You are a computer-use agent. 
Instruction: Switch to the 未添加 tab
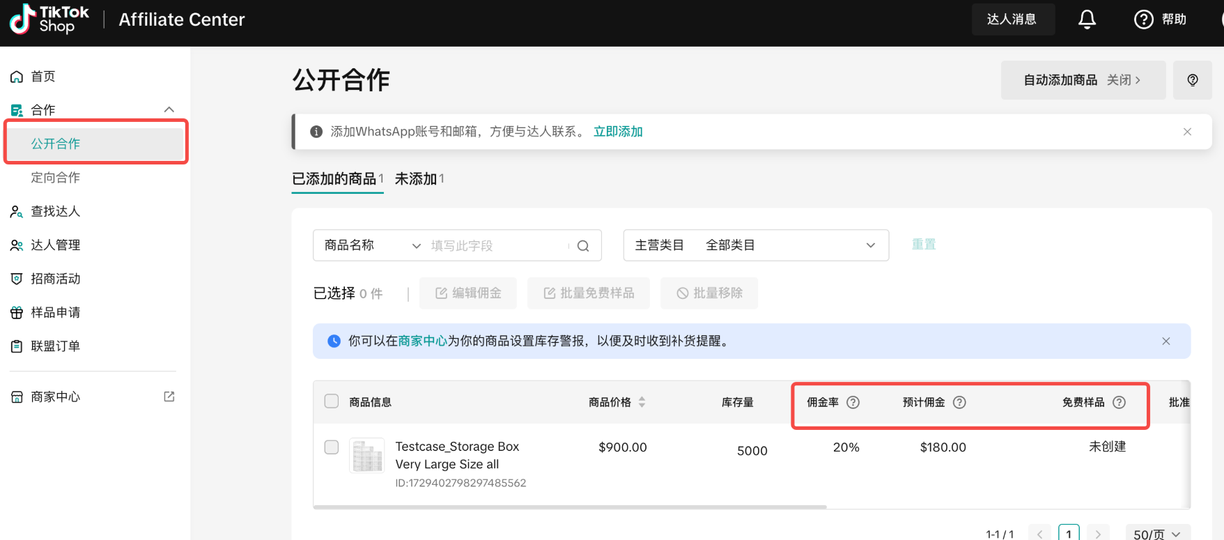tap(419, 179)
